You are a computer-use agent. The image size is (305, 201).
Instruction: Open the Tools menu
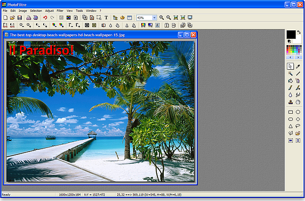point(79,11)
